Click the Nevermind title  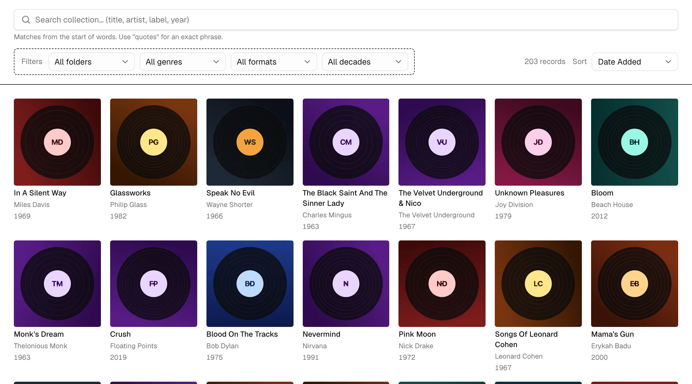[321, 334]
